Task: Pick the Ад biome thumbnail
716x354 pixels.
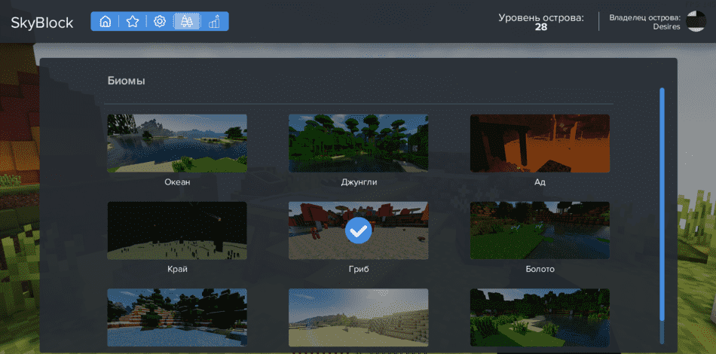Action: click(x=540, y=143)
